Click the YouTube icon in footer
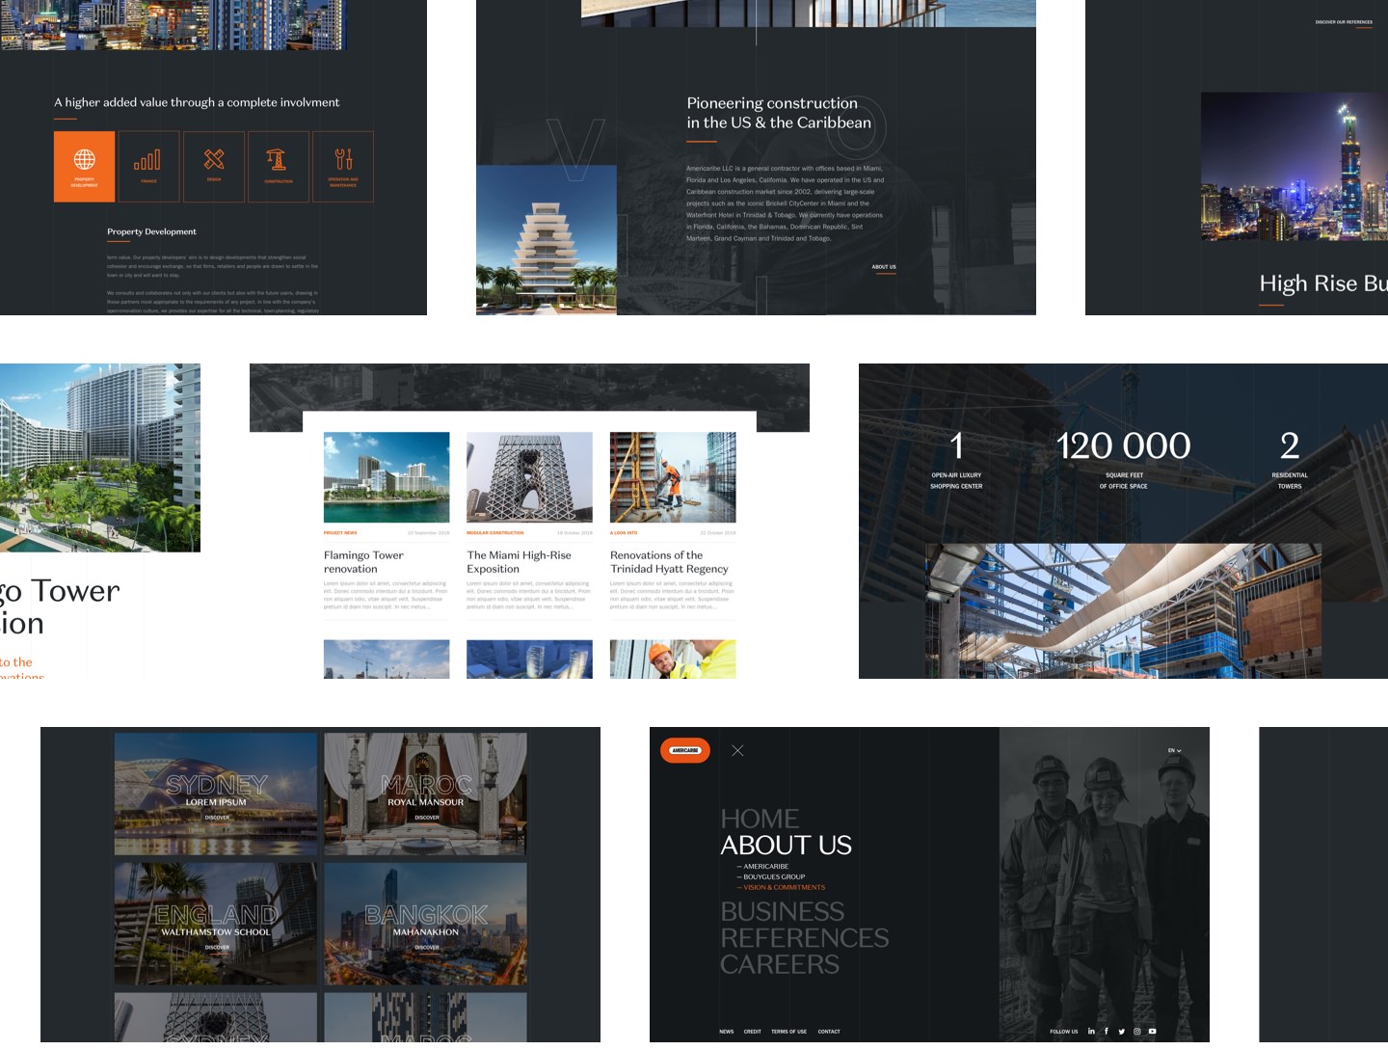This screenshot has width=1388, height=1050. coord(1152,1031)
